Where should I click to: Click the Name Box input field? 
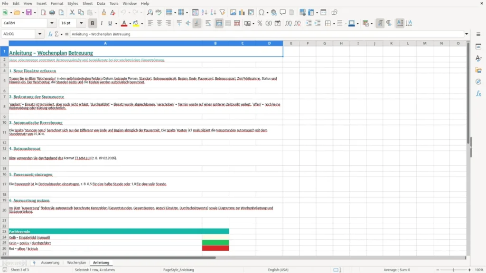19,34
